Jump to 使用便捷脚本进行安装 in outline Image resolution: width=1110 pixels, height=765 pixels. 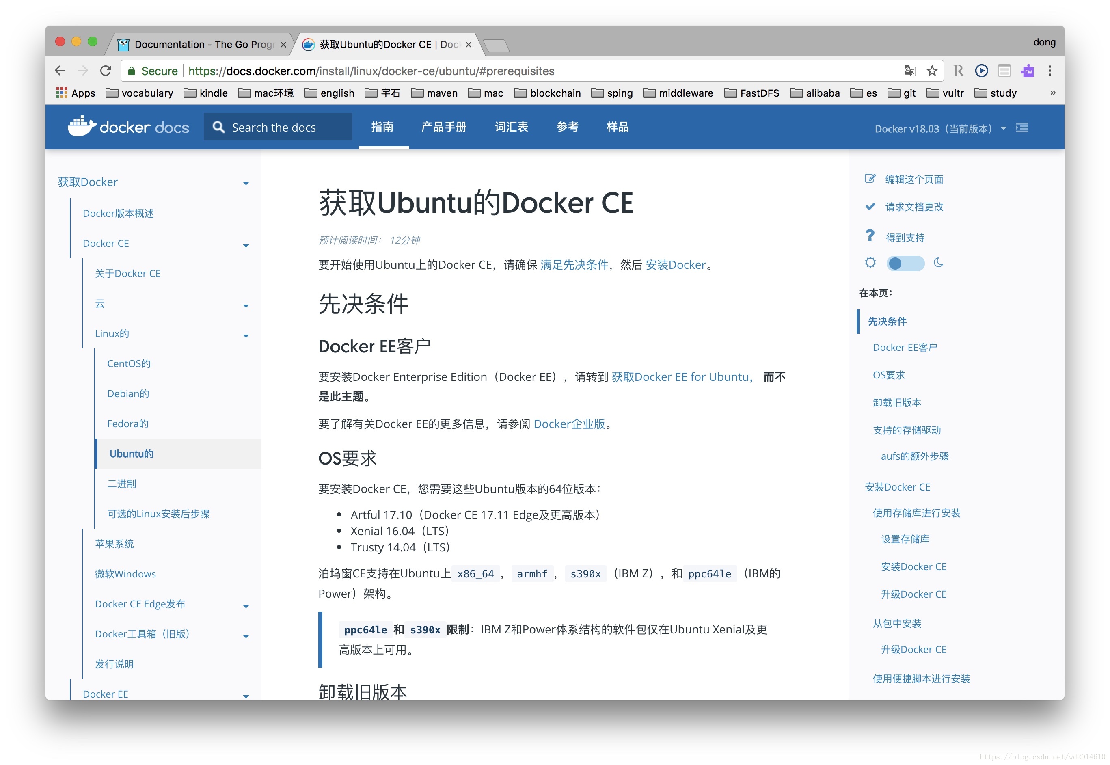[921, 678]
